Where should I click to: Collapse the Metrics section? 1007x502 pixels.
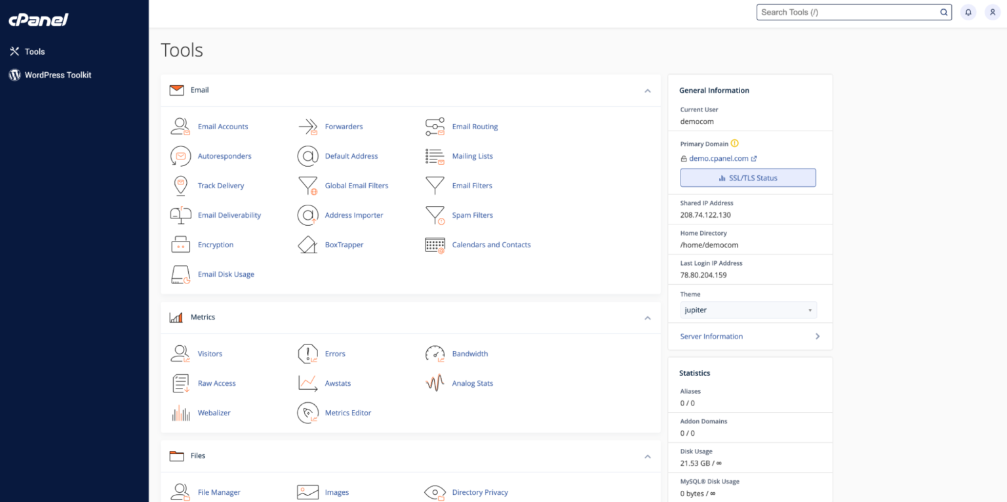point(647,318)
